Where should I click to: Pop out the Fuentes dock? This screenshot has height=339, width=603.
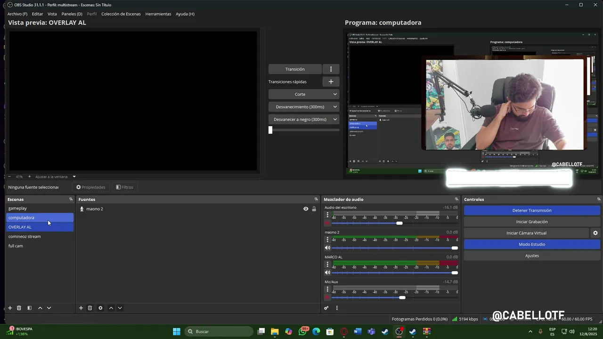click(x=316, y=200)
